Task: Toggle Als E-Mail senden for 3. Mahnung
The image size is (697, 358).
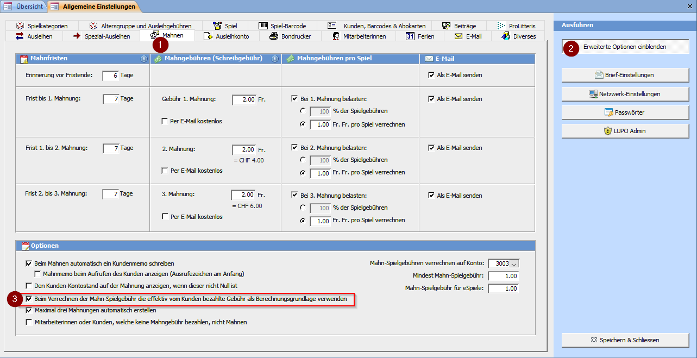Action: [431, 196]
